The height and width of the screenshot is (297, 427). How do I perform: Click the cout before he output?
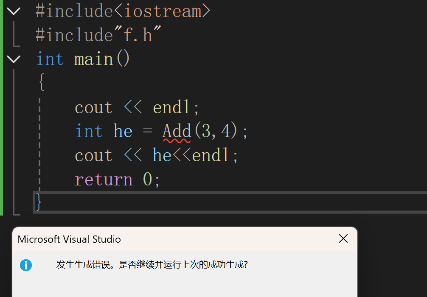point(93,156)
